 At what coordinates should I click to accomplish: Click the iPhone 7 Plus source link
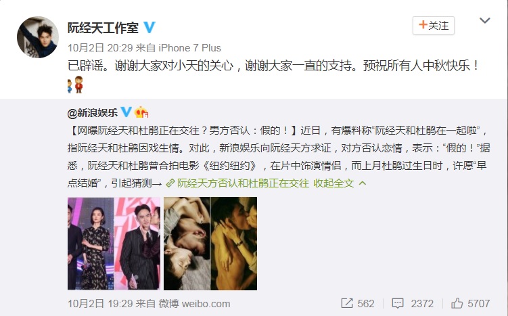coord(189,48)
